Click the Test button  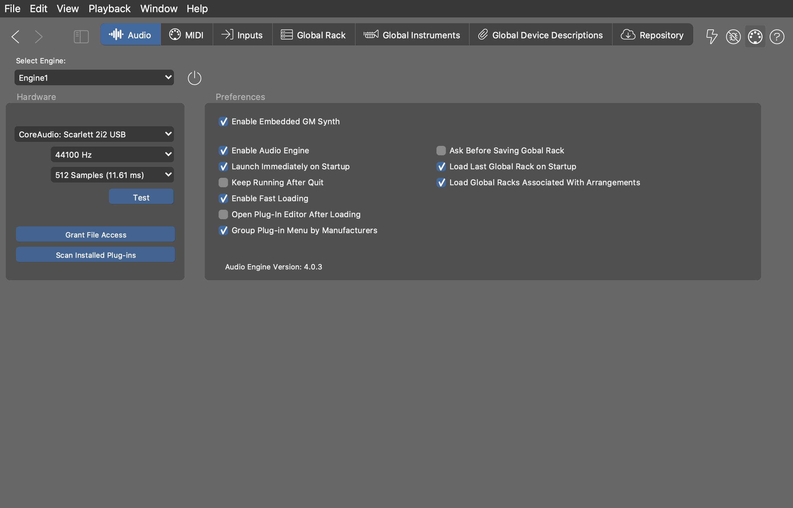pos(141,197)
